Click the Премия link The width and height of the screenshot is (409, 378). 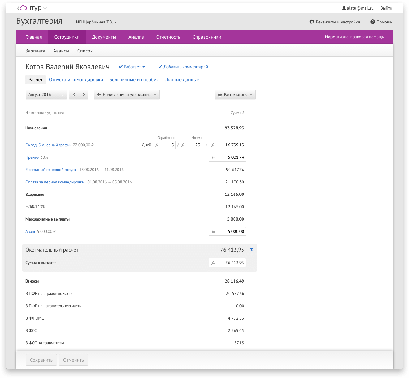pyautogui.click(x=32, y=157)
